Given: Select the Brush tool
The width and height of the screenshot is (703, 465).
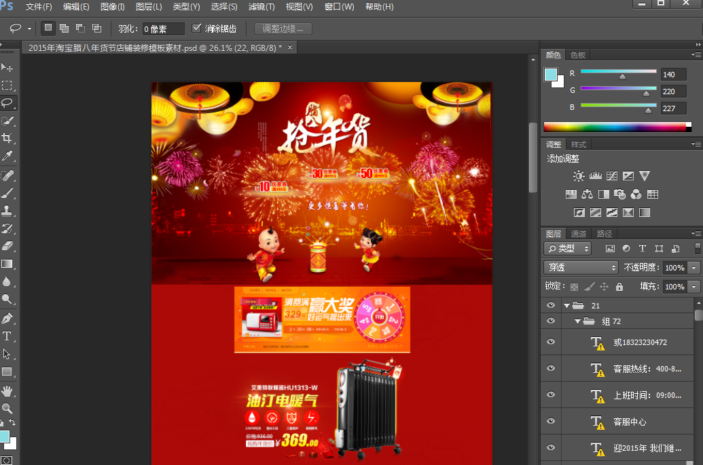Looking at the screenshot, I should coord(7,193).
